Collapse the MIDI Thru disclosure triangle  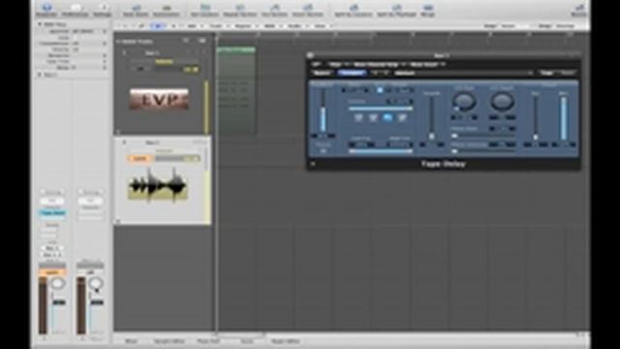[39, 24]
